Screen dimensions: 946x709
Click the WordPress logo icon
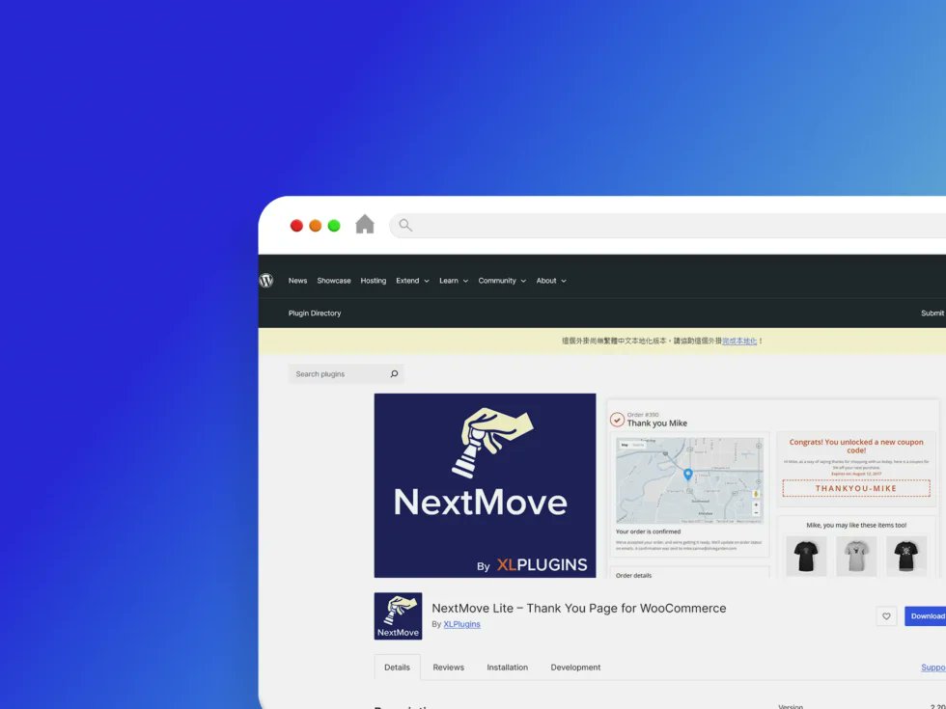[x=266, y=281]
